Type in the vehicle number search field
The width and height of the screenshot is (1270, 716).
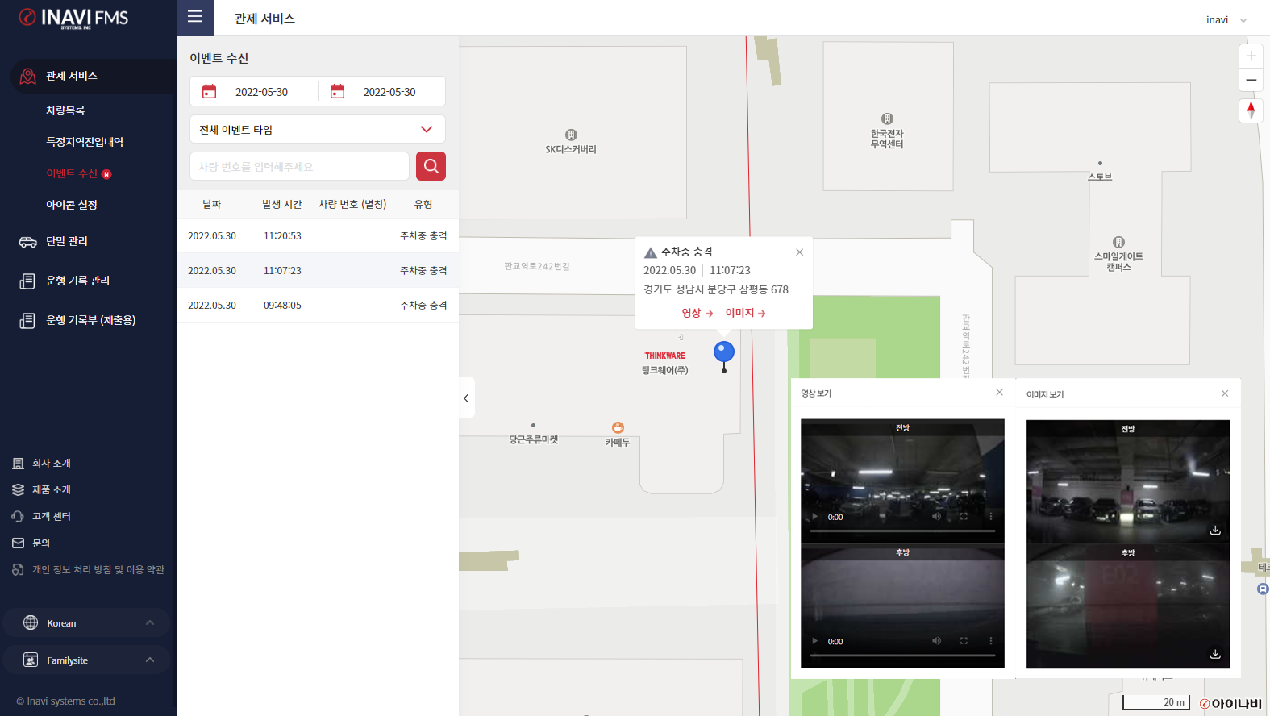click(299, 167)
